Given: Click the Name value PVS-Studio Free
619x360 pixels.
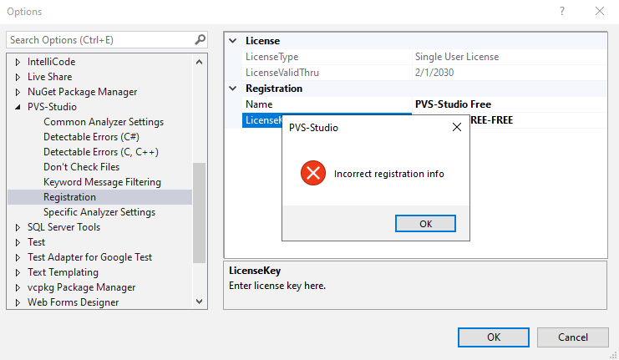Looking at the screenshot, I should pos(453,104).
